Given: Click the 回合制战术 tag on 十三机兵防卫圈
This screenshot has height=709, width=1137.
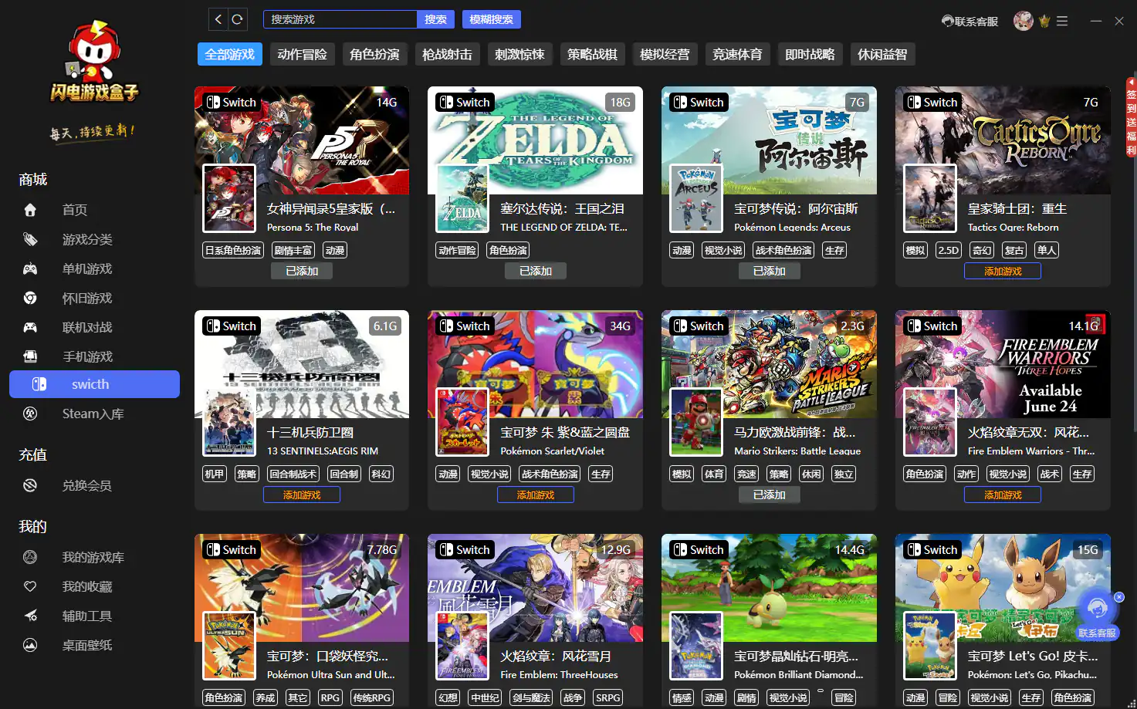Looking at the screenshot, I should (x=293, y=474).
